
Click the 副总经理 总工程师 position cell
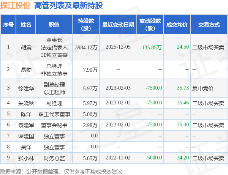pyautogui.click(x=54, y=88)
